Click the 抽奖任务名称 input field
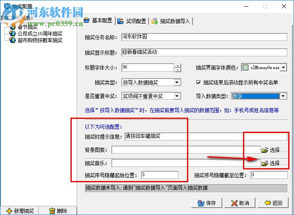This screenshot has width=294, height=215. pyautogui.click(x=204, y=37)
